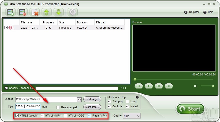220x122 pixels.
Task: Click the Progress column header
Action: click(48, 22)
